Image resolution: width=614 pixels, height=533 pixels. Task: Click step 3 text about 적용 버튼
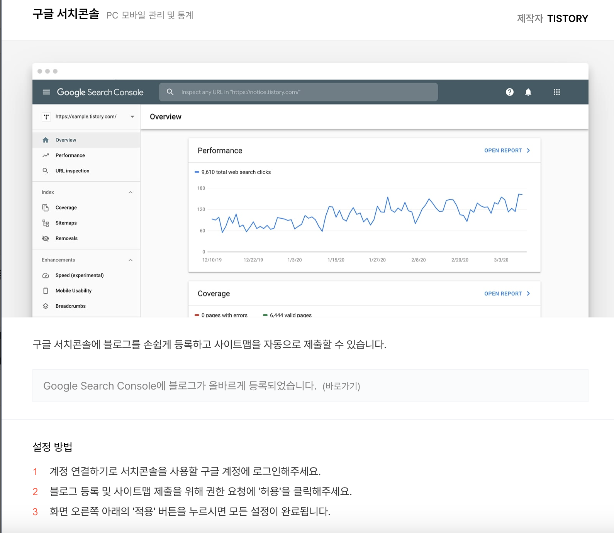(x=190, y=512)
